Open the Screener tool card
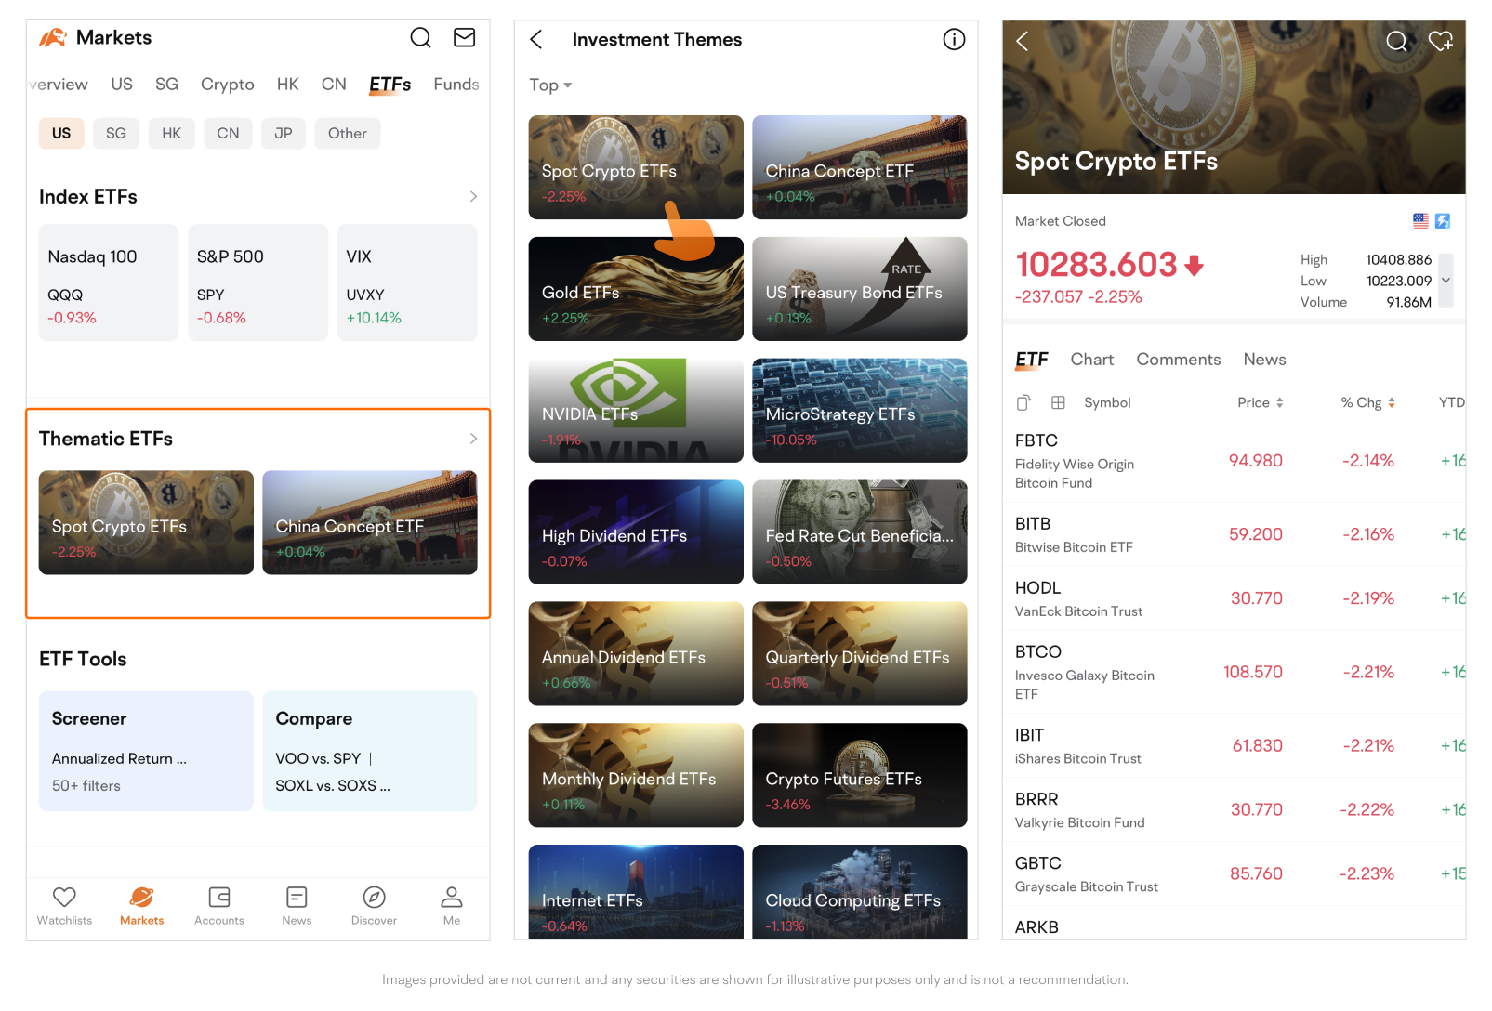1492x1011 pixels. click(146, 751)
